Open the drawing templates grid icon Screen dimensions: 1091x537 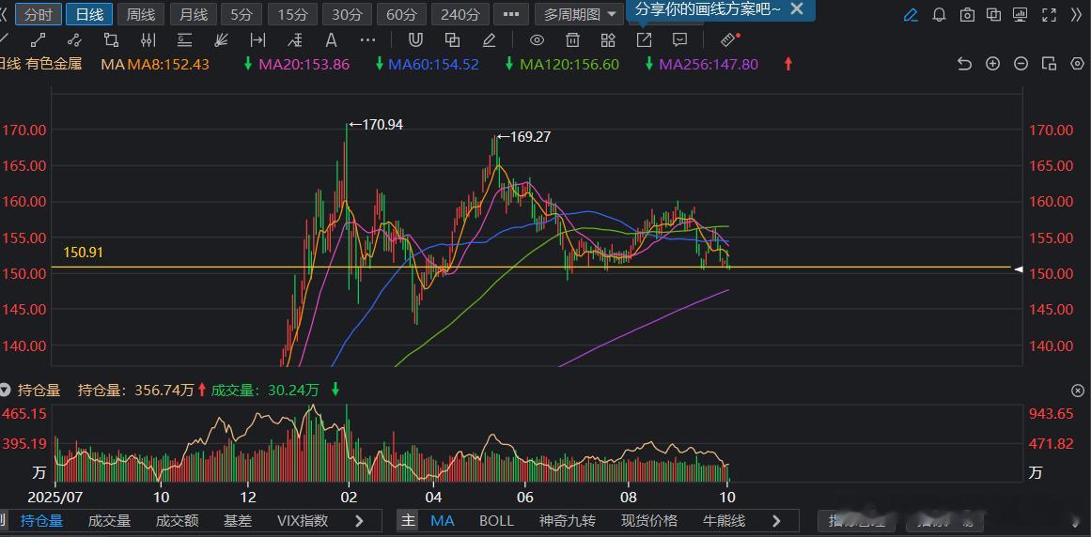pyautogui.click(x=608, y=40)
